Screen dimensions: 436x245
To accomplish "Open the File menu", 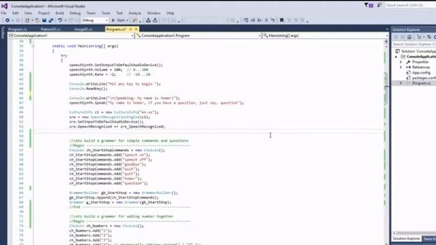I will (x=3, y=13).
